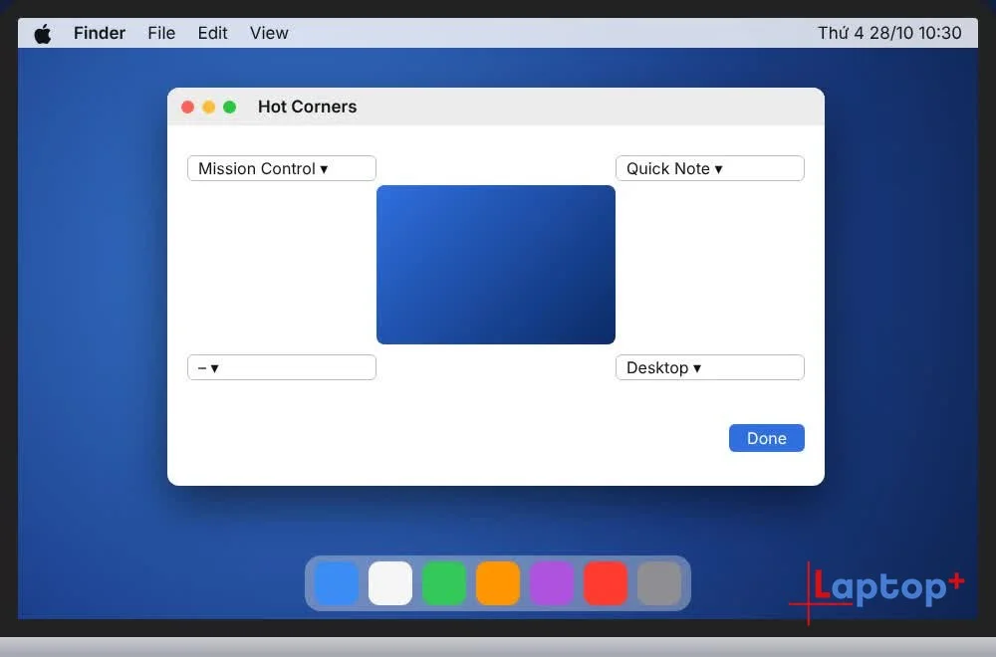The height and width of the screenshot is (657, 996).
Task: Expand the Mission Control corner dropdown
Action: tap(282, 168)
